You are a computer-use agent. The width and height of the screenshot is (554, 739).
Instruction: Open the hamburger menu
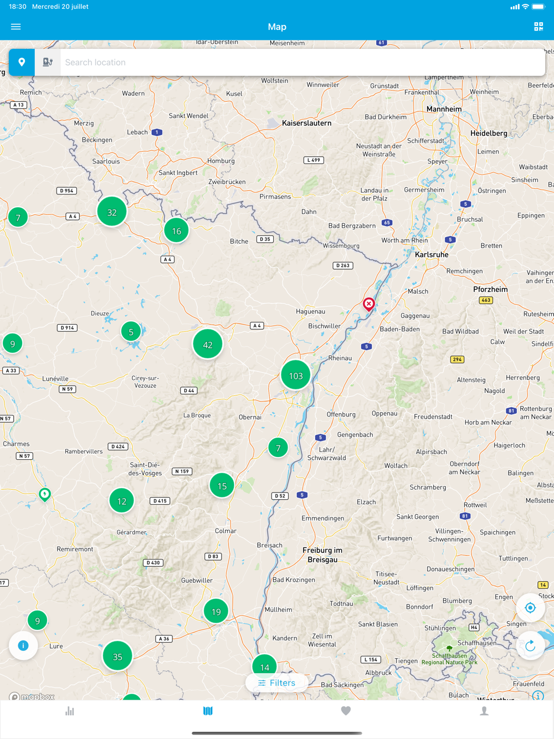tap(16, 27)
